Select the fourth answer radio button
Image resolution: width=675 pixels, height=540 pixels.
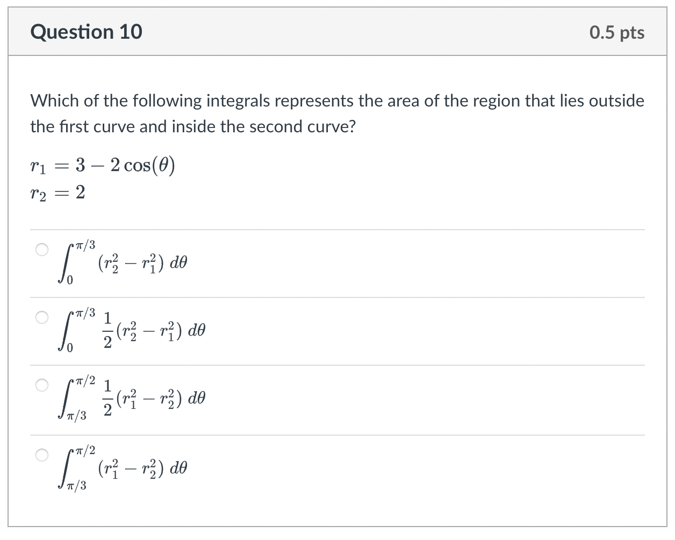41,454
